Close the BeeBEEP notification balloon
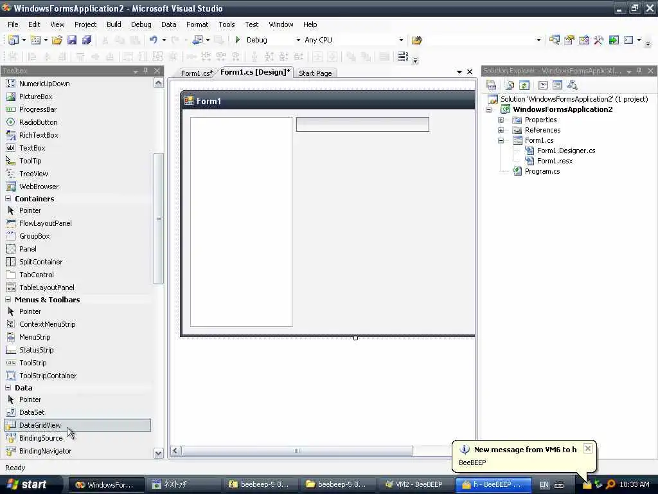This screenshot has height=494, width=658. pyautogui.click(x=588, y=448)
